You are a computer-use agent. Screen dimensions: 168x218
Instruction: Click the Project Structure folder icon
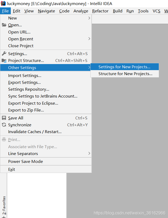(x=4, y=61)
